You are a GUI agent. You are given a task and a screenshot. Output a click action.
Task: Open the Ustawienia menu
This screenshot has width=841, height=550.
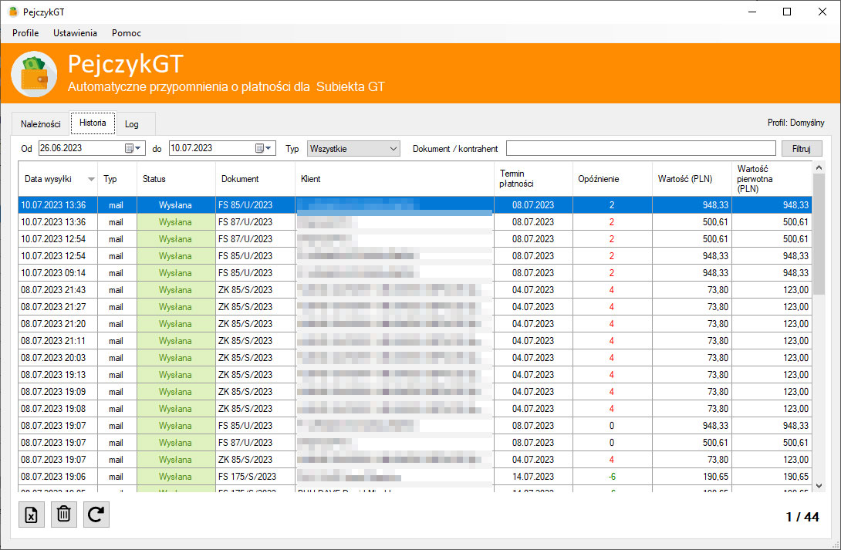coord(75,32)
